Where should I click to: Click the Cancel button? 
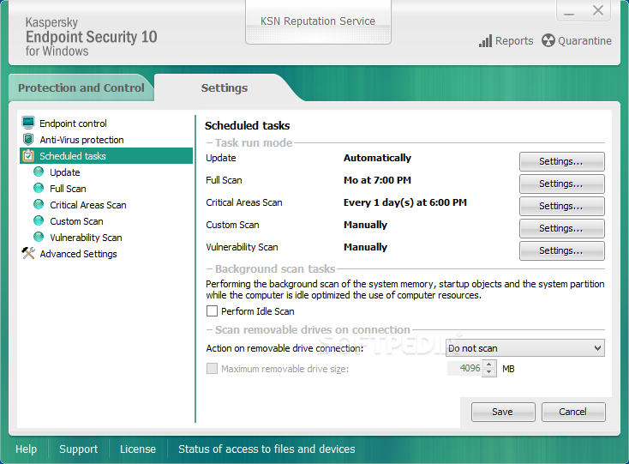click(x=573, y=412)
